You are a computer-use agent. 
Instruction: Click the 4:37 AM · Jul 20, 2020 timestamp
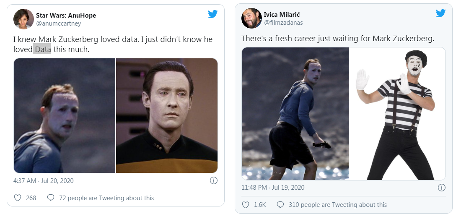pyautogui.click(x=44, y=181)
